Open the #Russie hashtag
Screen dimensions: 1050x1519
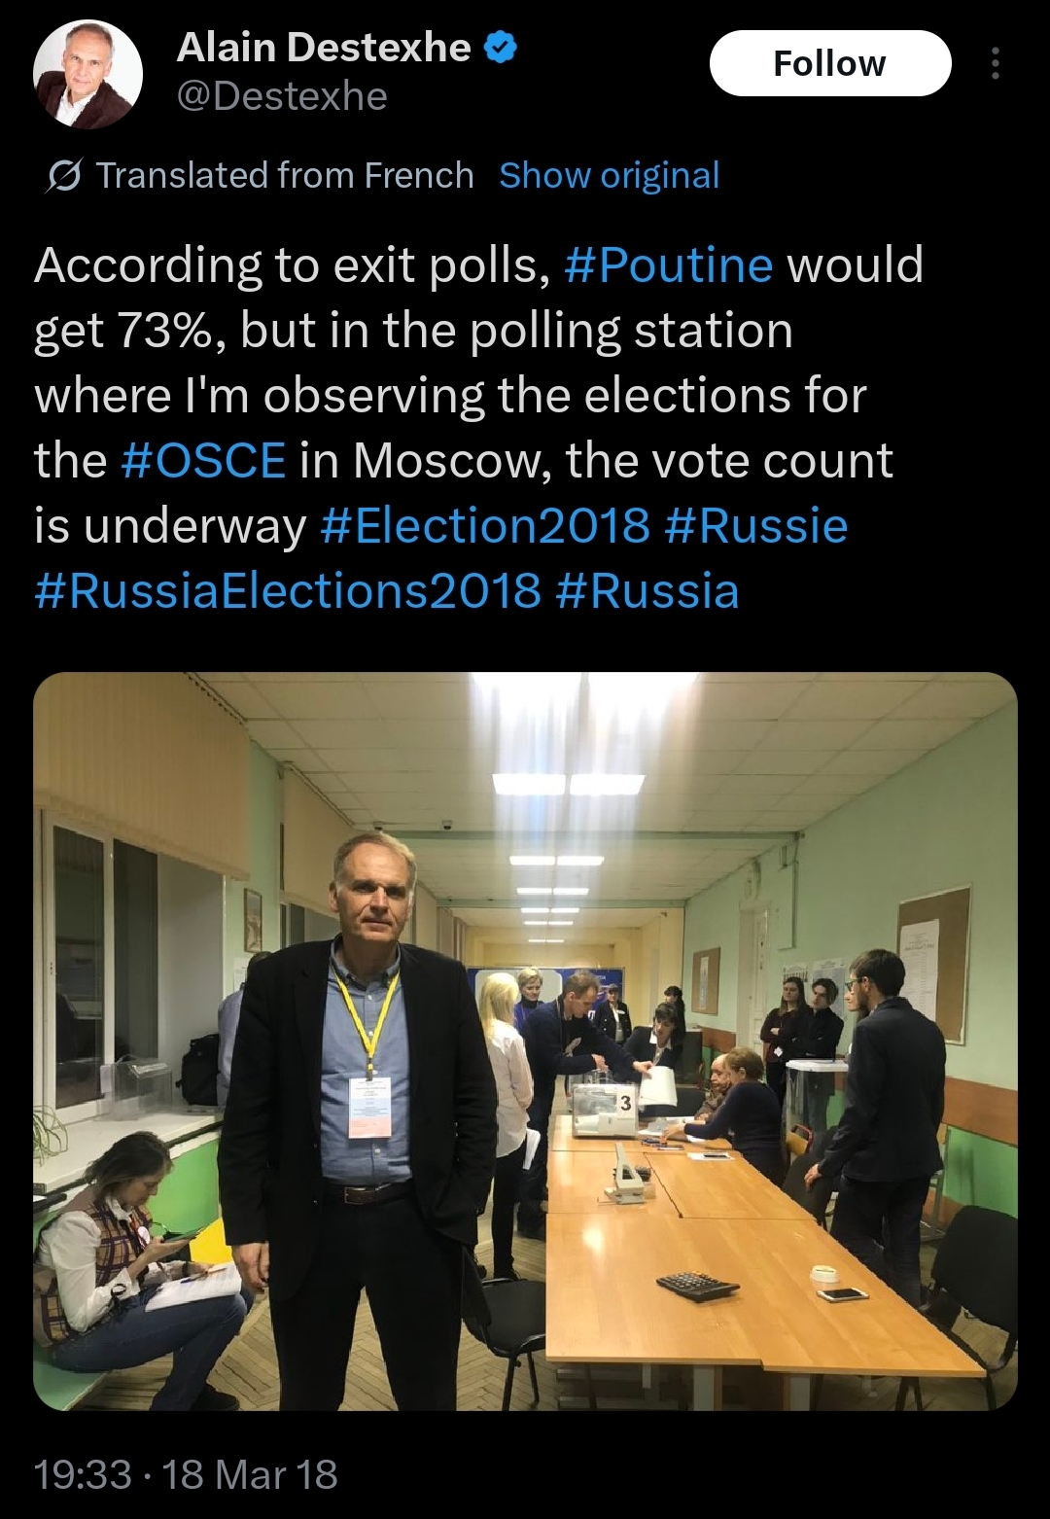(x=756, y=526)
